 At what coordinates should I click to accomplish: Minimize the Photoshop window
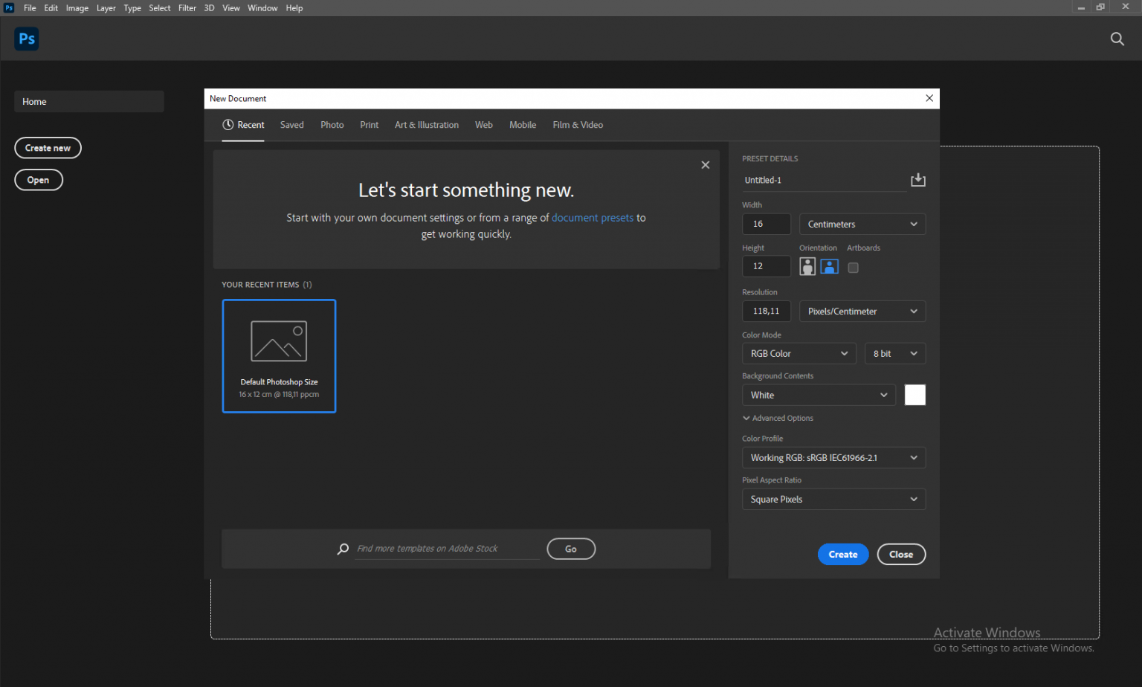(x=1081, y=7)
